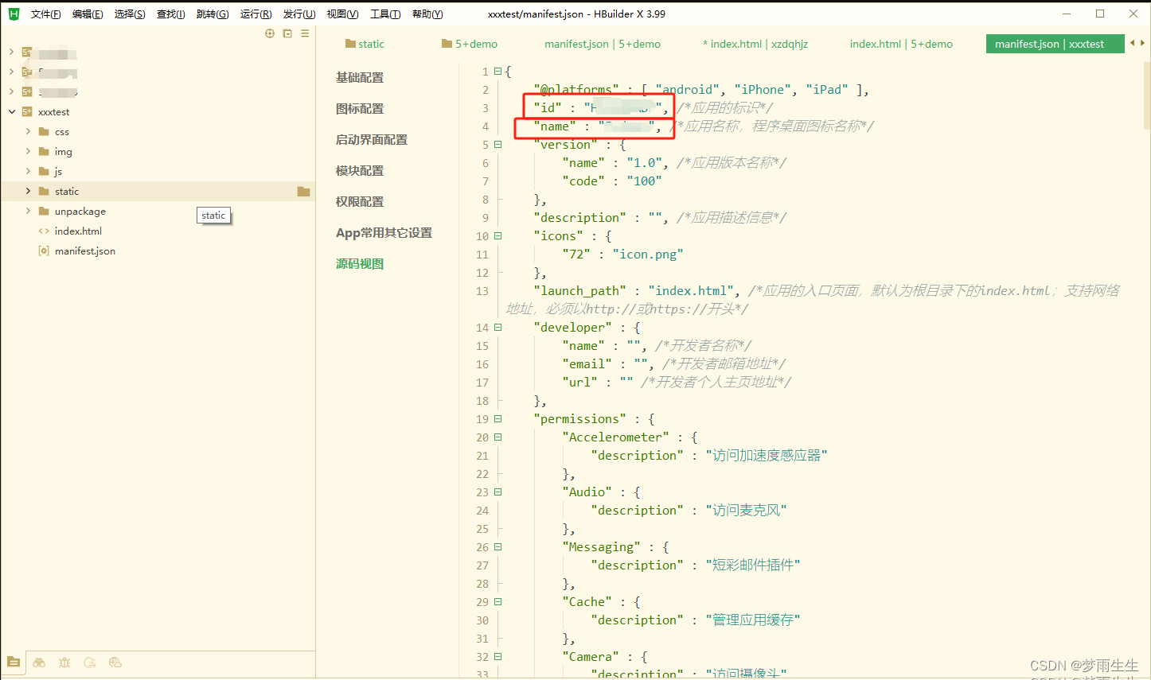
Task: Open the 视图(V) menu
Action: point(342,14)
